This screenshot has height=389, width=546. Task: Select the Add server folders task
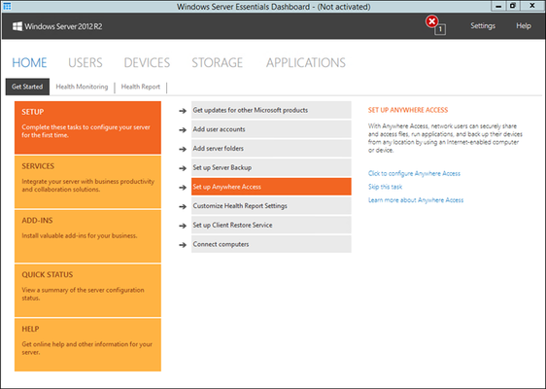271,149
